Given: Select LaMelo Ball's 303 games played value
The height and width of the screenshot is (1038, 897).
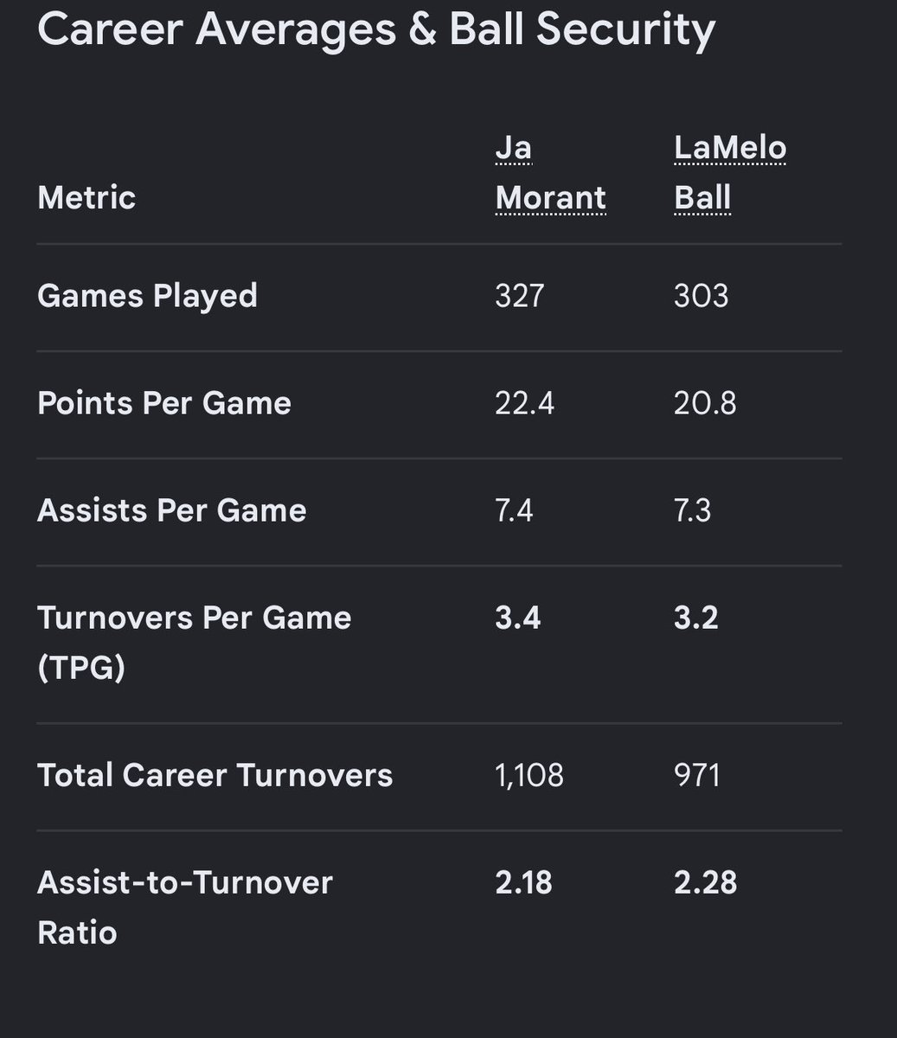Looking at the screenshot, I should [702, 296].
